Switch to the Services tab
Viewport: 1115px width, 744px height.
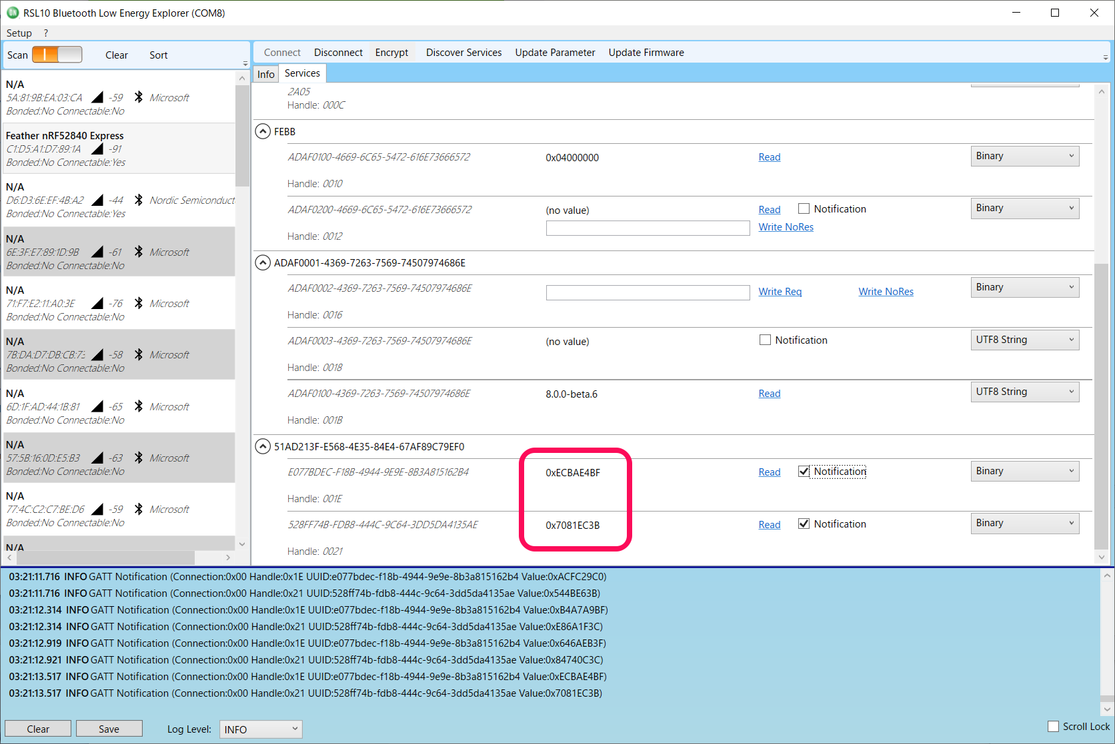(x=302, y=73)
